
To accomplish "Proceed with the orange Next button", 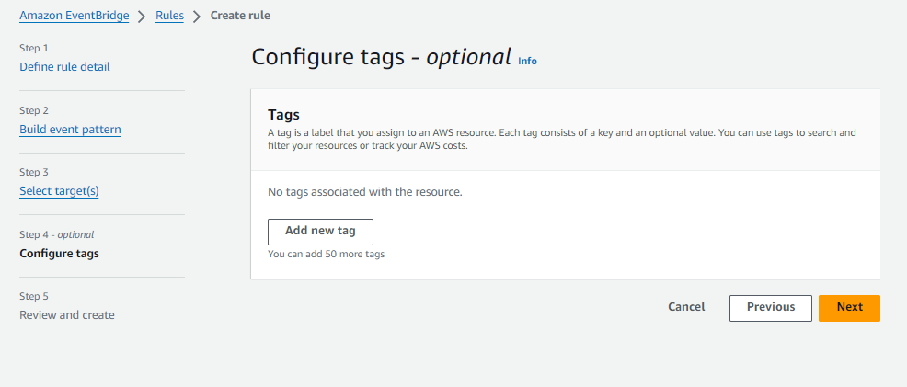I will point(849,308).
